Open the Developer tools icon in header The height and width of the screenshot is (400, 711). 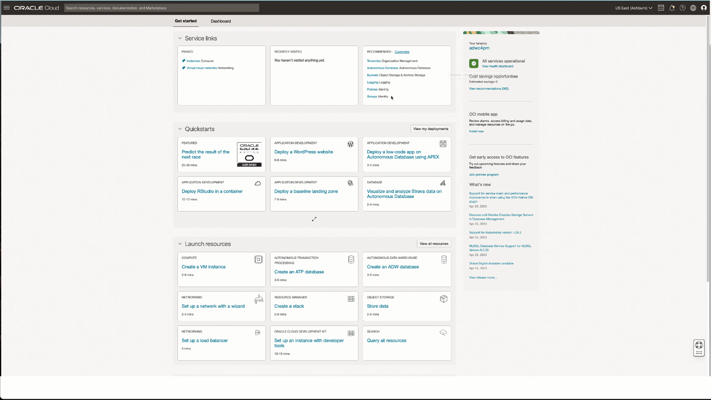coord(661,8)
